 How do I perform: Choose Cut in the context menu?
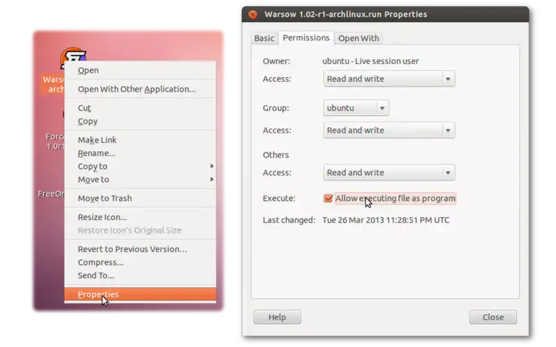pos(140,108)
